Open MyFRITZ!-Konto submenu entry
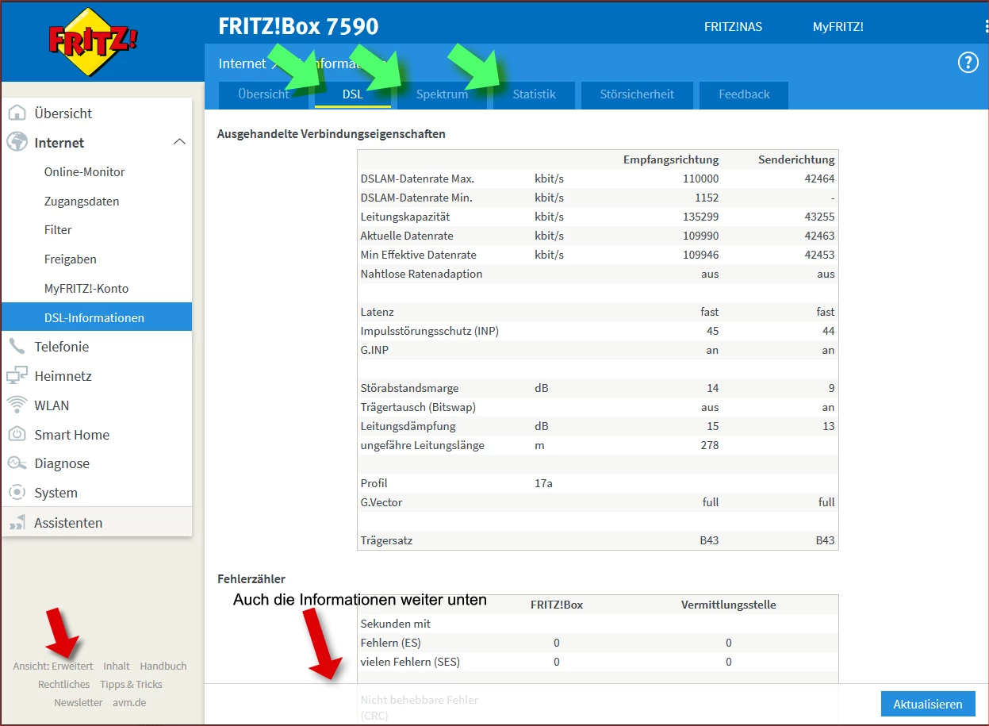The image size is (989, 726). point(86,288)
